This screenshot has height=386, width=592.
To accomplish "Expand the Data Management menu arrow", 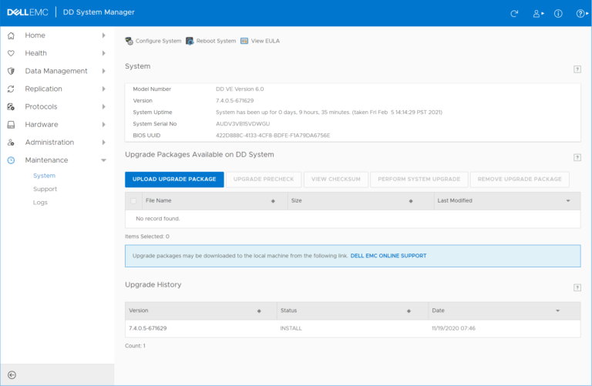I will click(103, 71).
